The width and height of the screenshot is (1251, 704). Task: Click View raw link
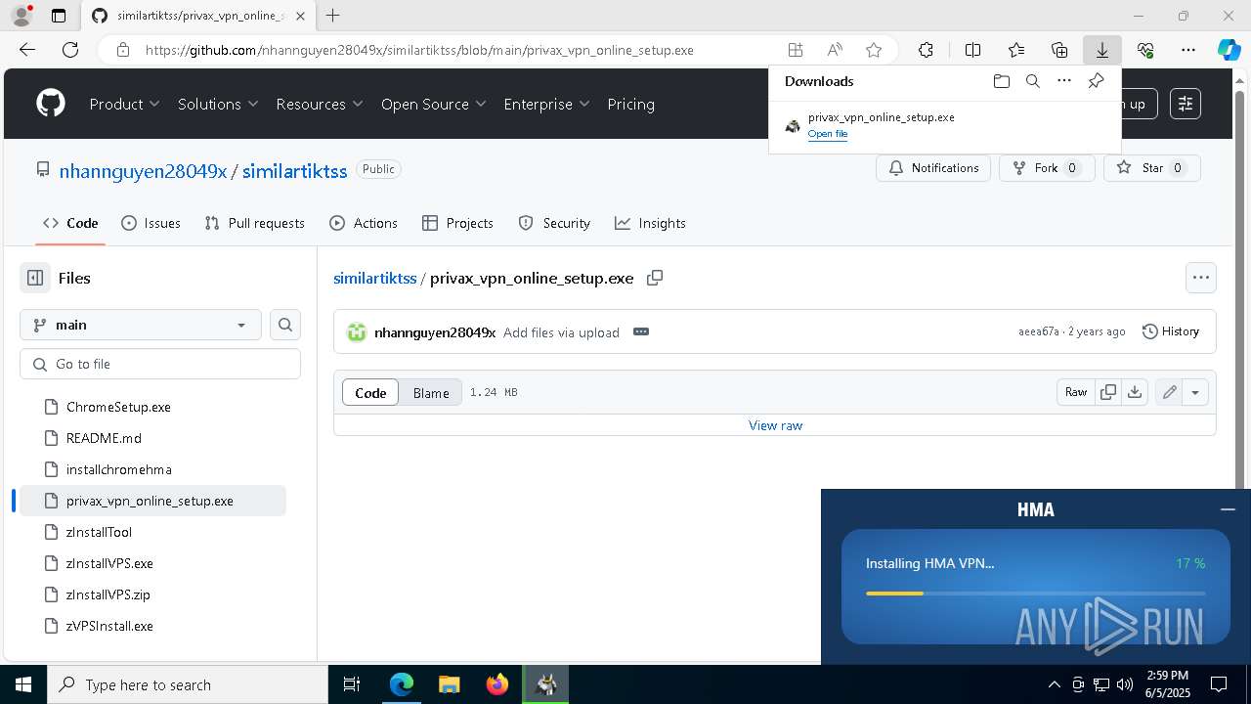coord(775,425)
